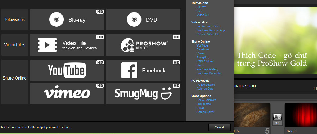Open the Blu-ray link in the Televisions list
The width and height of the screenshot is (317, 134).
coord(201,7)
